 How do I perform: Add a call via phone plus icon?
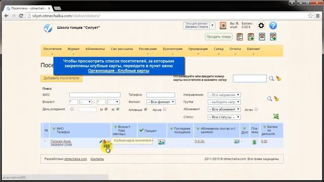click(x=273, y=37)
